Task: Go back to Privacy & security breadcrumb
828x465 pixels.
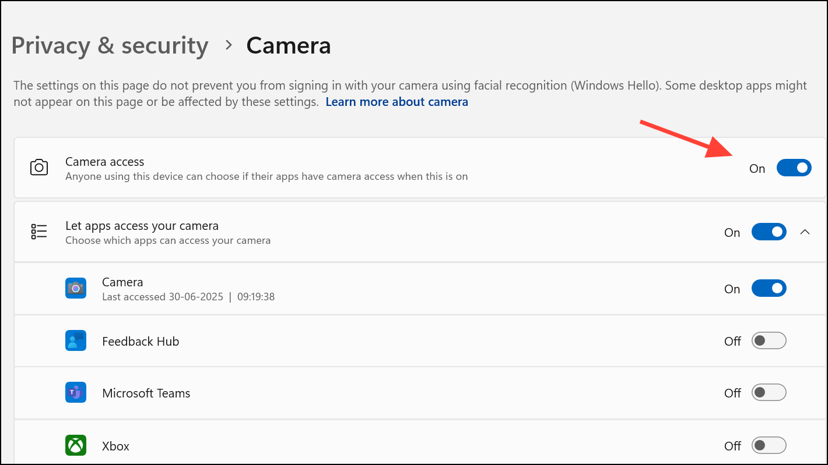Action: [110, 45]
